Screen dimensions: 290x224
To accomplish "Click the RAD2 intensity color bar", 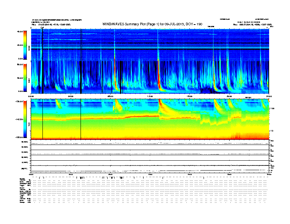I will [25, 45].
